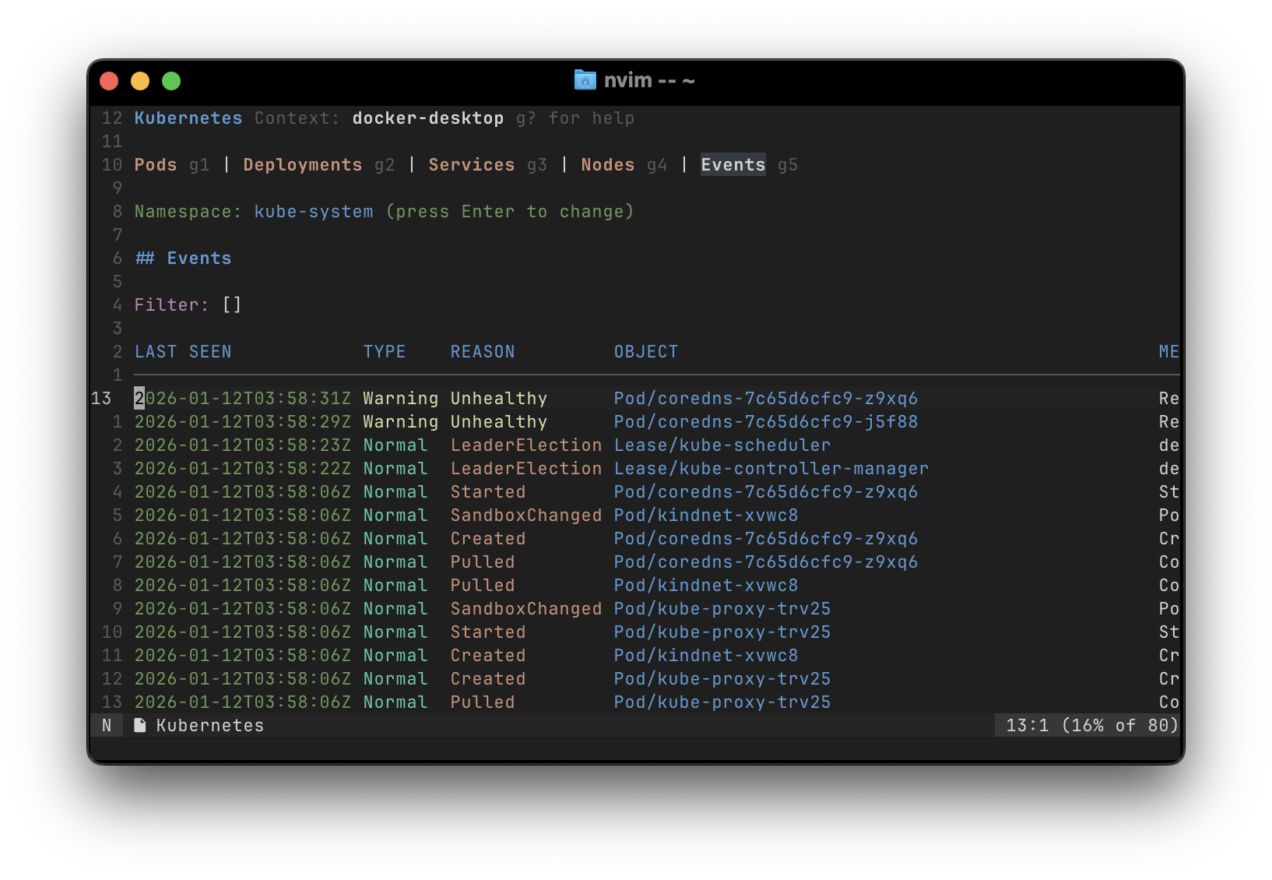Click Pod/kube-proxy-trv25 in the last Pulled row
The width and height of the screenshot is (1272, 880).
click(x=722, y=702)
